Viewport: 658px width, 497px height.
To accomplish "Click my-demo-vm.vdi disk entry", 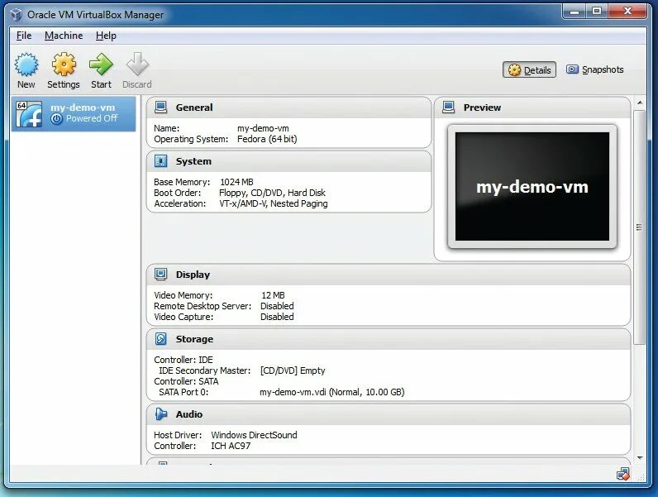I will click(332, 392).
